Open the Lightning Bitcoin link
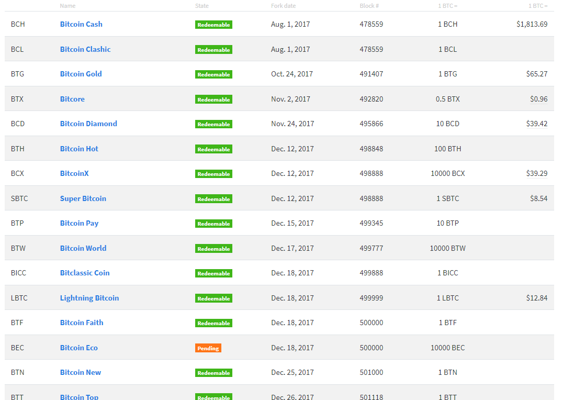 [x=89, y=298]
